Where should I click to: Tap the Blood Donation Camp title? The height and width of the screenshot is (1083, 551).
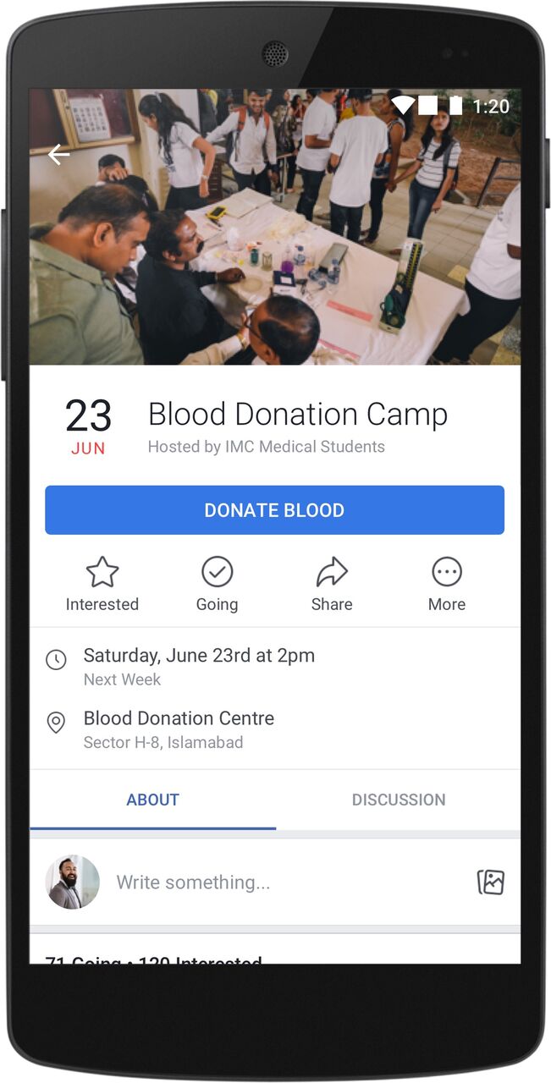[298, 415]
